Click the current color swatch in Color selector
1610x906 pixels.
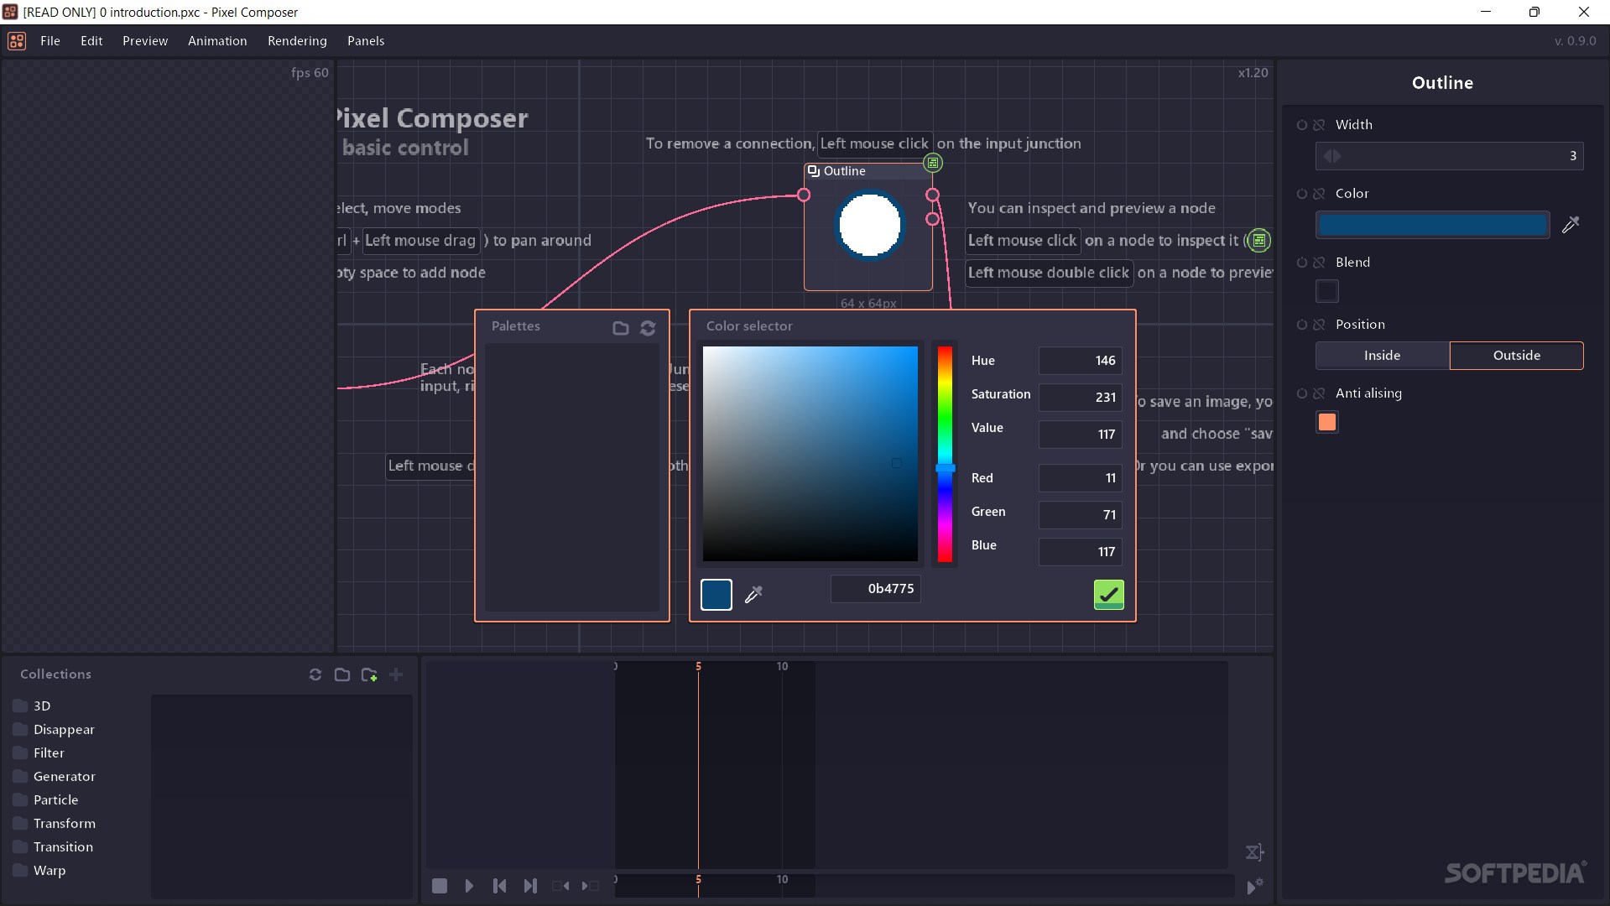click(x=716, y=595)
